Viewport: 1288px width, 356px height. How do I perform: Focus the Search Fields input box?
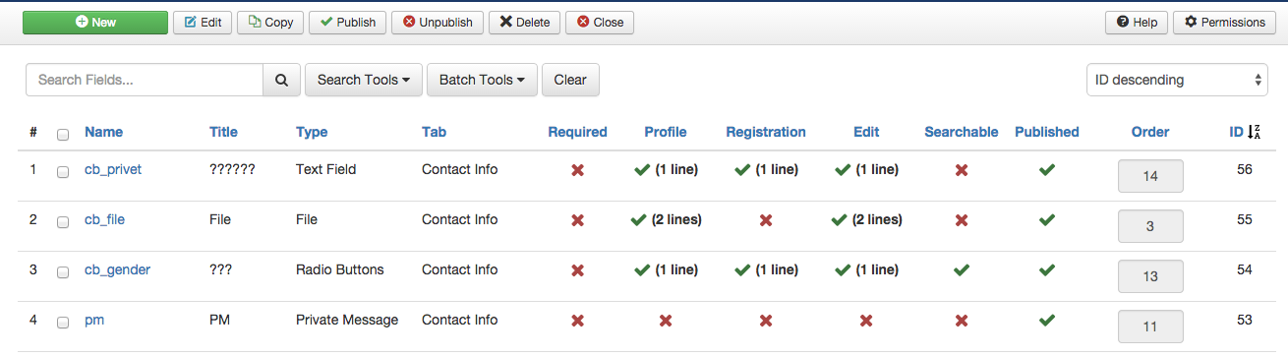coord(145,80)
